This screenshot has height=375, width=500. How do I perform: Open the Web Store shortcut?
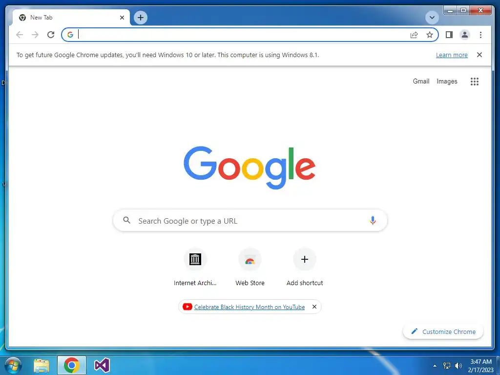tap(250, 267)
